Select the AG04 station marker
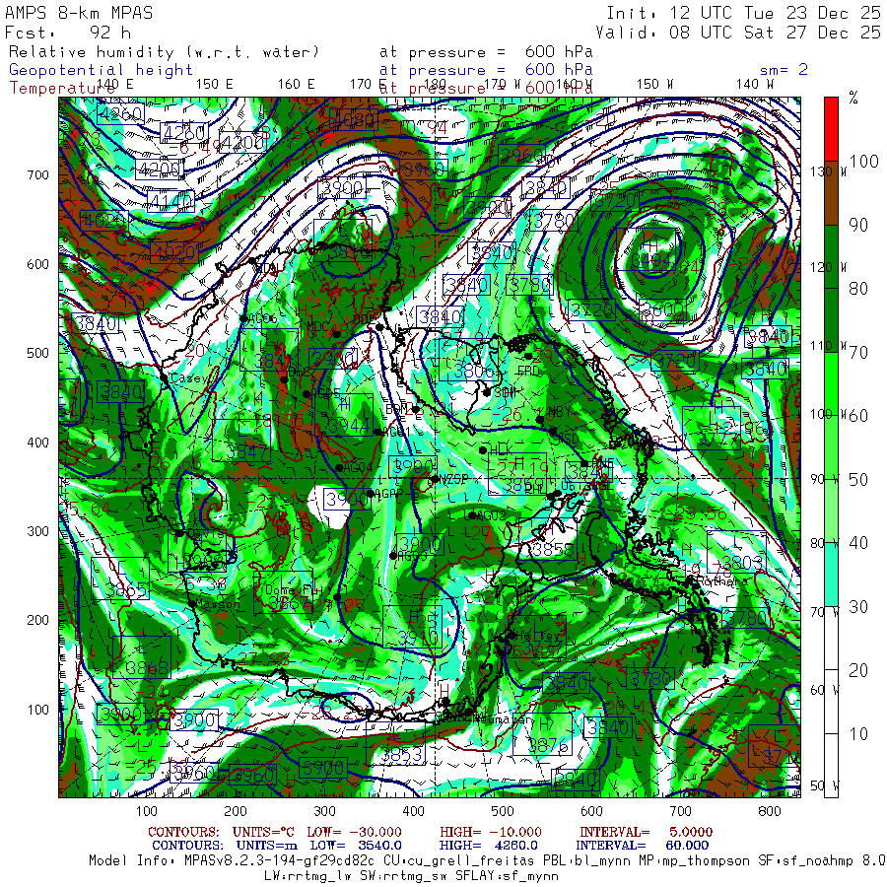887x887 pixels. [x=339, y=467]
